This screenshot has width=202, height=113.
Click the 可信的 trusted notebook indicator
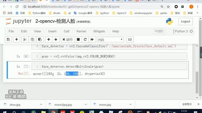pyautogui.click(x=159, y=31)
